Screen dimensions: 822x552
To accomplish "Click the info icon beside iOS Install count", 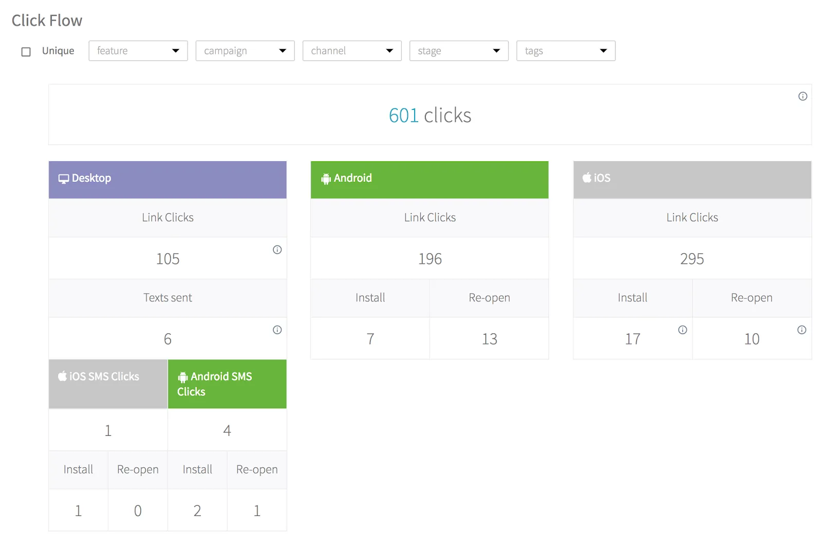I will [682, 331].
